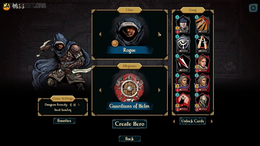Screen dimensions: 260x146
Task: Choose the orange claw blades card
Action: click(202, 24)
